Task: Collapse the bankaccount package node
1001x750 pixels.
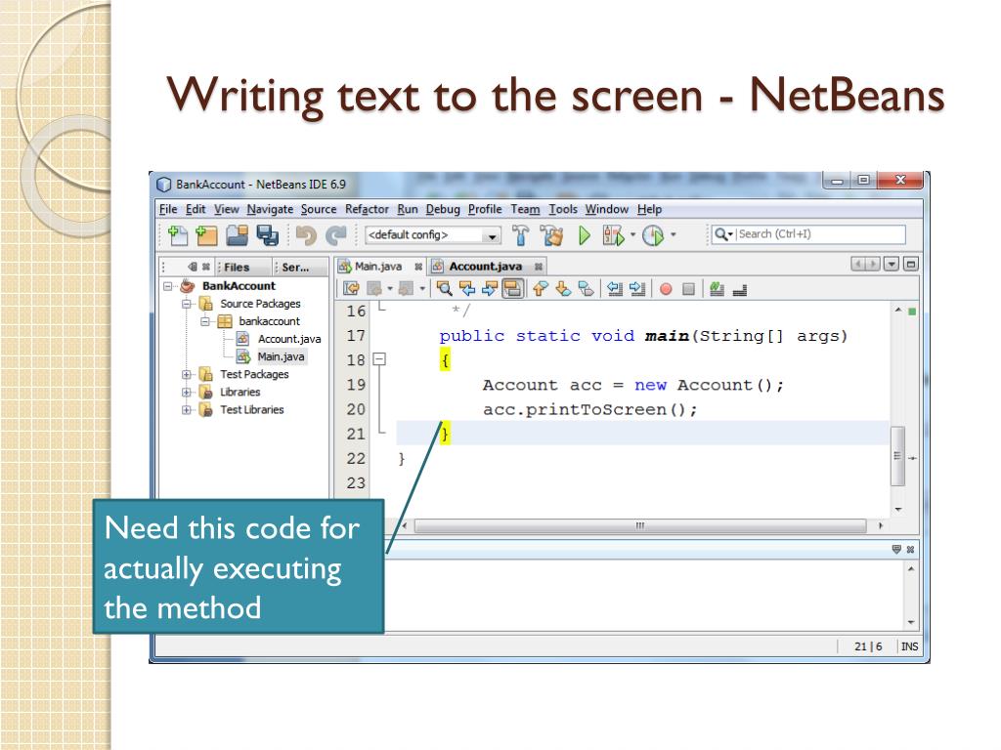Action: coord(205,321)
